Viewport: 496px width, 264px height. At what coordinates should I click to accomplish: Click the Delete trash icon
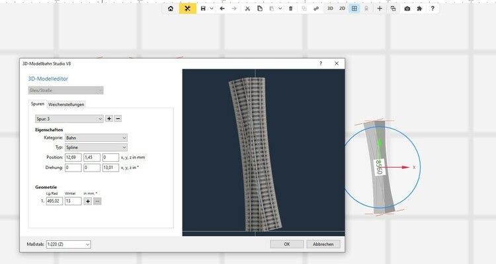pos(290,9)
